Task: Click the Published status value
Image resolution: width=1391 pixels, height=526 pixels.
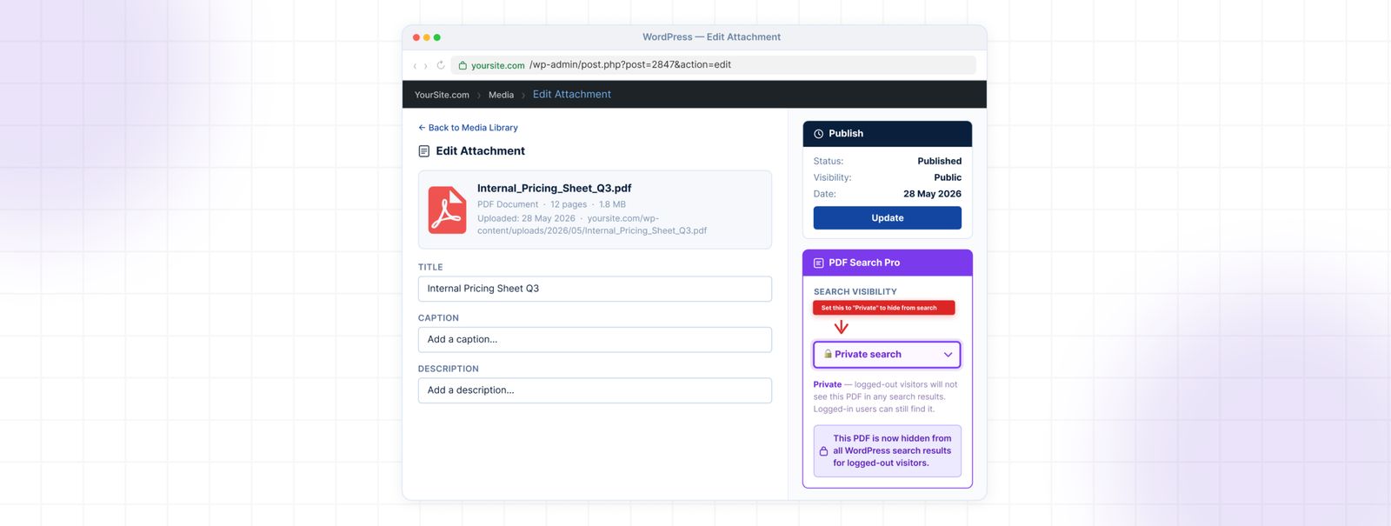Action: point(939,161)
